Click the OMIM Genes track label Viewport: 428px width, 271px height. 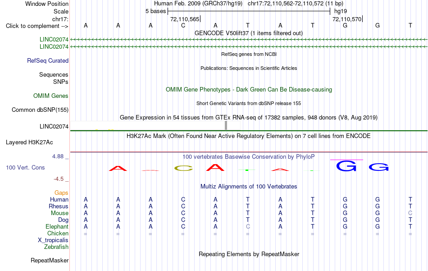(51, 96)
